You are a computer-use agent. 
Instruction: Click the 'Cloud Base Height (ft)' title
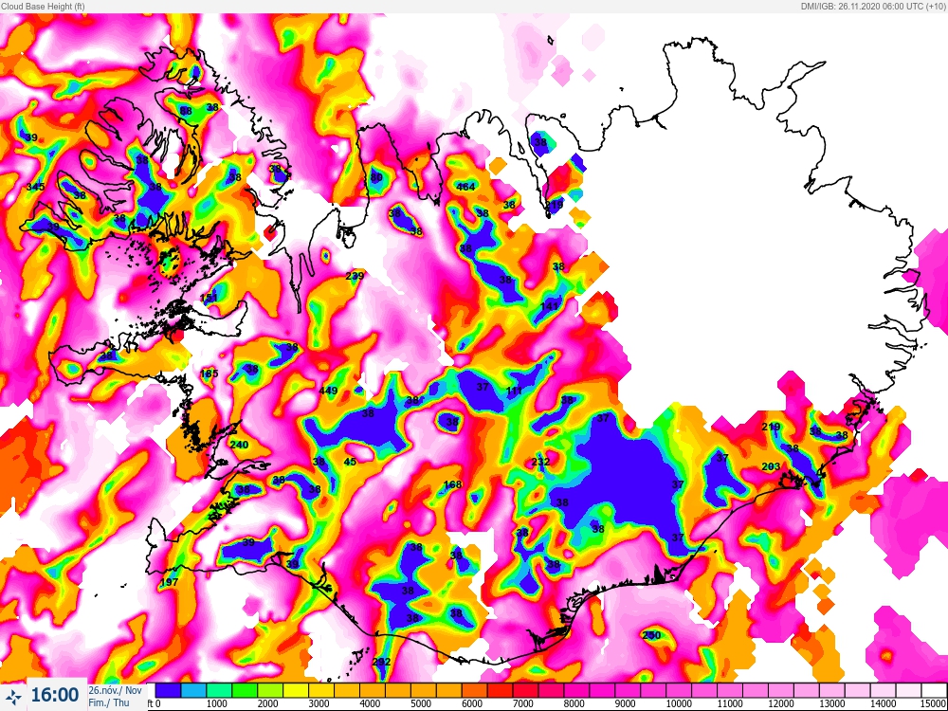tap(43, 6)
